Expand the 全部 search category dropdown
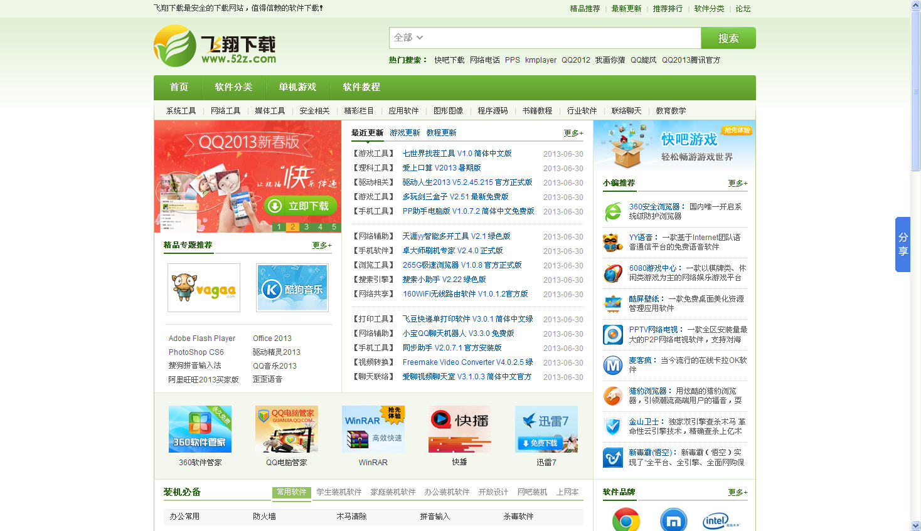This screenshot has width=921, height=531. [408, 38]
